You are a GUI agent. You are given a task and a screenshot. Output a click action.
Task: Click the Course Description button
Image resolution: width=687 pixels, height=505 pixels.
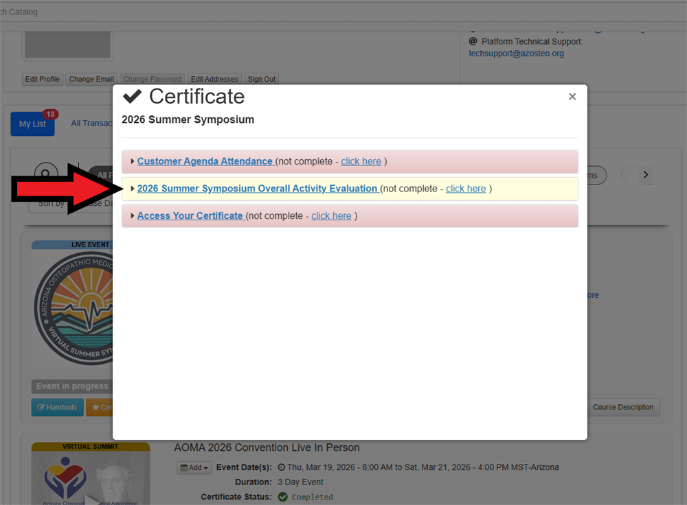point(623,407)
